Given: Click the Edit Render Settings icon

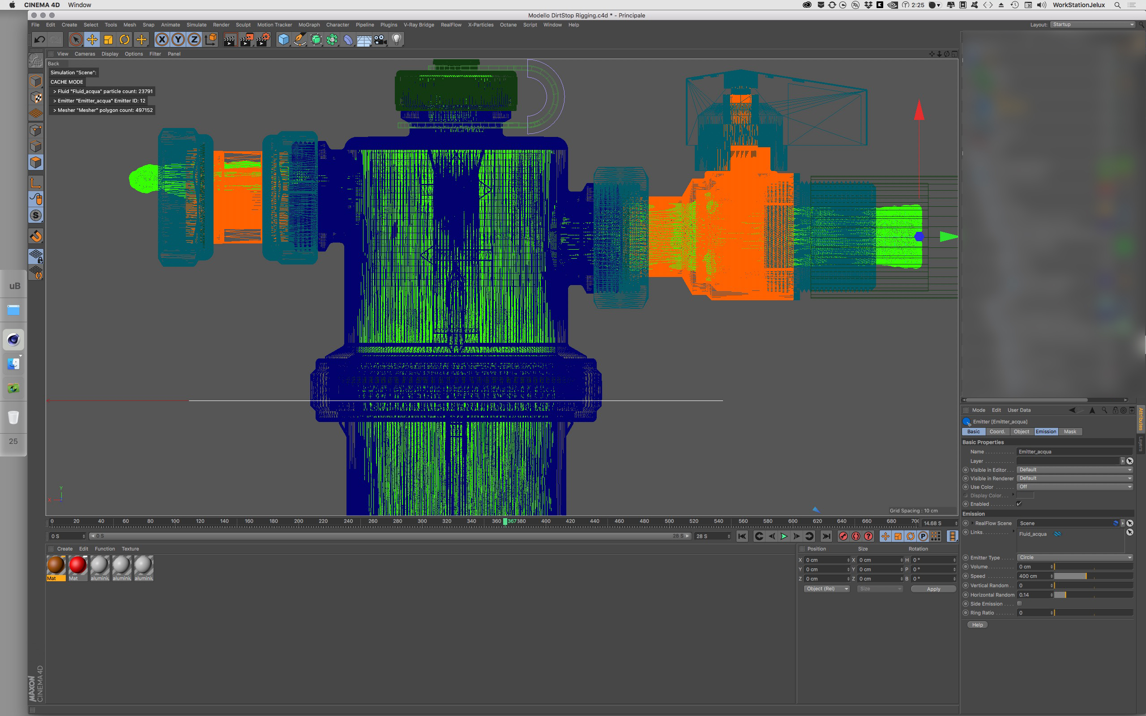Looking at the screenshot, I should [x=263, y=40].
